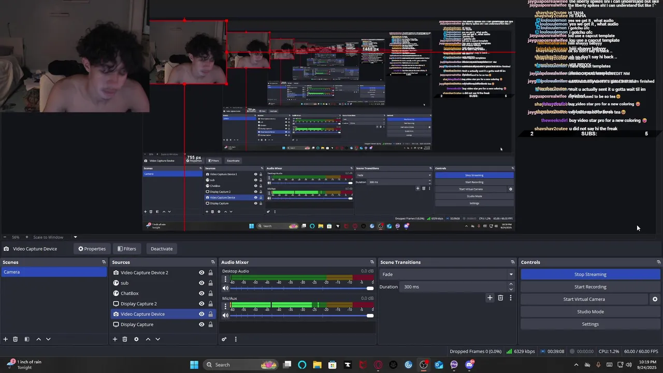This screenshot has width=663, height=373.
Task: Toggle lock on sub source
Action: click(210, 283)
